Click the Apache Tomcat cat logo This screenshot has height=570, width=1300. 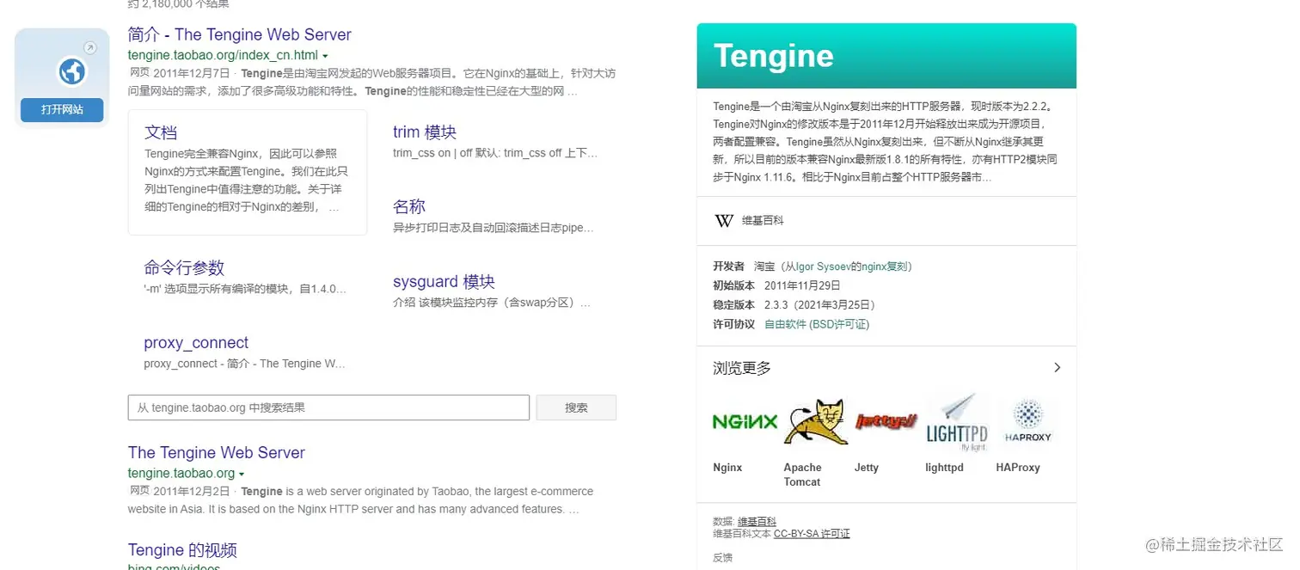(816, 421)
